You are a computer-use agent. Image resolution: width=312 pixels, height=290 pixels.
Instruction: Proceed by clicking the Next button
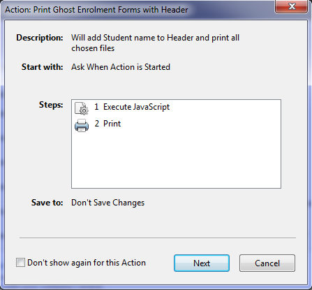pos(202,263)
